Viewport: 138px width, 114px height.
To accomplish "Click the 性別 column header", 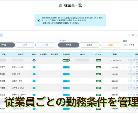I will [x=34, y=54].
